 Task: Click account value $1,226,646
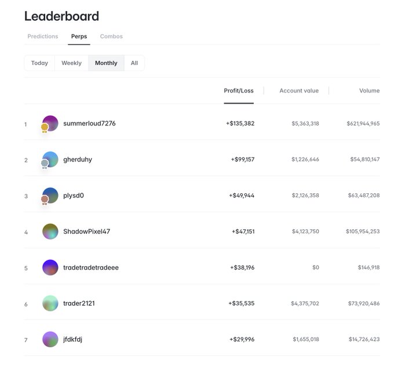click(305, 159)
